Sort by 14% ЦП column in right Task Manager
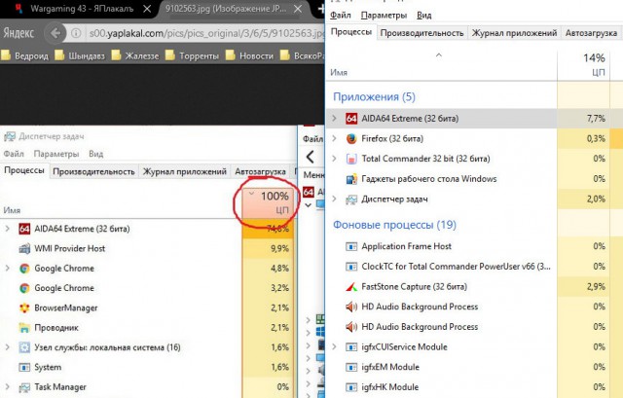 pos(583,65)
